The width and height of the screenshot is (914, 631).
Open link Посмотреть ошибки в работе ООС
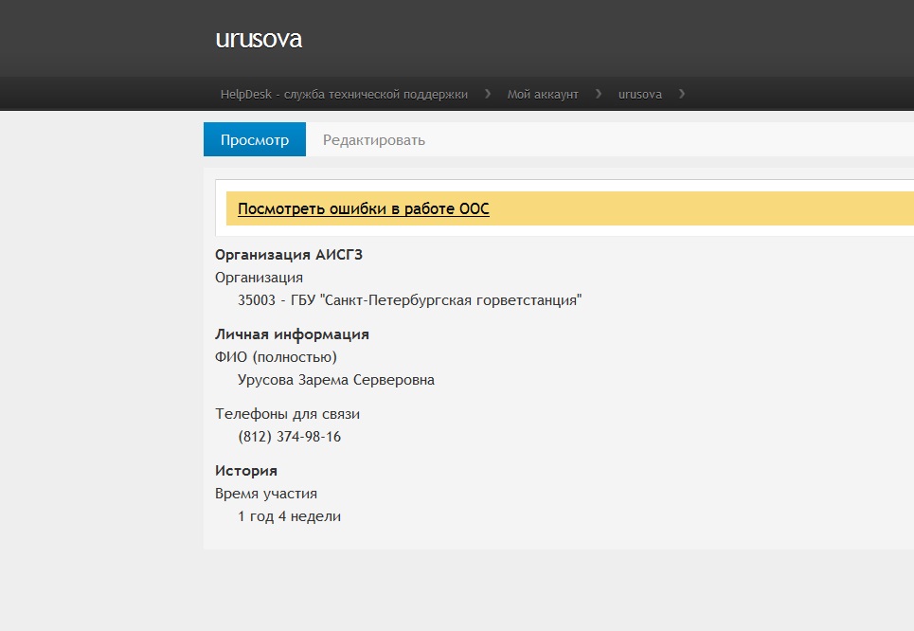(x=363, y=208)
